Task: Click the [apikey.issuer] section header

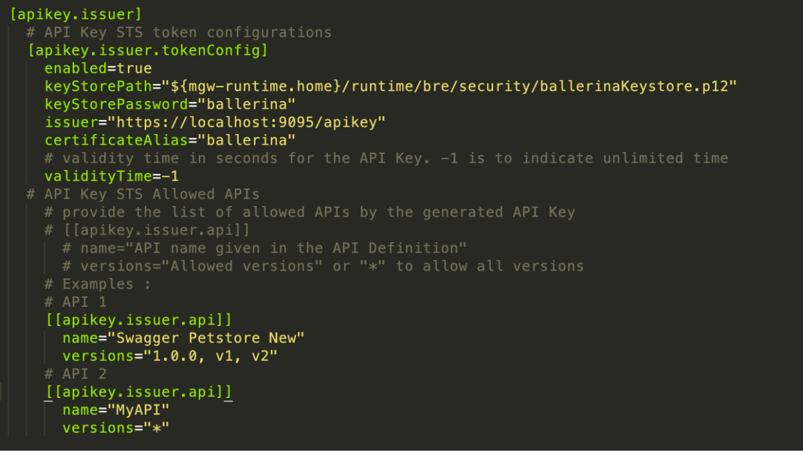Action: [x=75, y=14]
